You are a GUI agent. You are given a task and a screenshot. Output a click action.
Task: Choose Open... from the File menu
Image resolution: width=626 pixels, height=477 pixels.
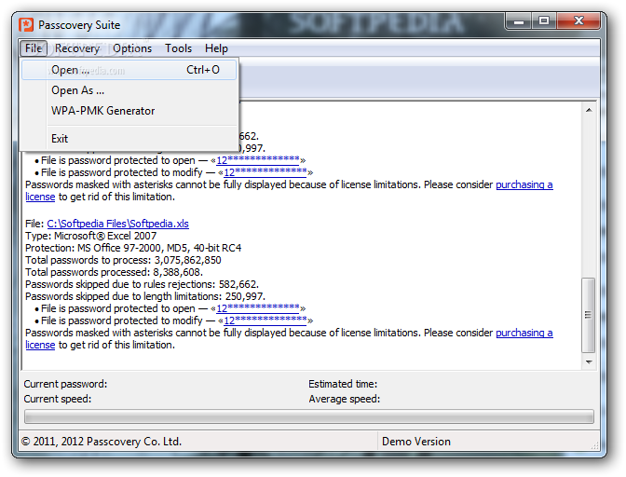coord(129,70)
